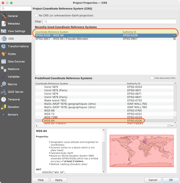The image size is (180, 183).
Task: Confirm with the OK button
Action: [x=171, y=180]
